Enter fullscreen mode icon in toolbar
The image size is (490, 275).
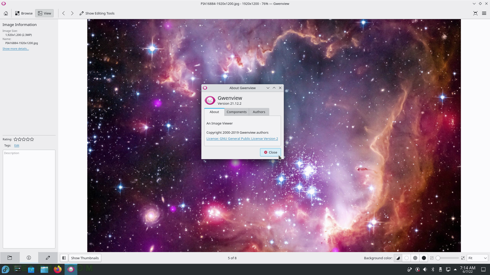(475, 13)
